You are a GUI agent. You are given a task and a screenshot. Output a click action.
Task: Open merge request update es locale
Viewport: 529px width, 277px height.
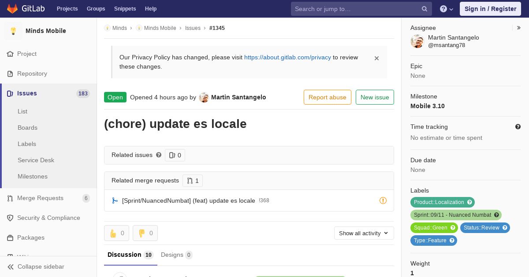pyautogui.click(x=189, y=200)
